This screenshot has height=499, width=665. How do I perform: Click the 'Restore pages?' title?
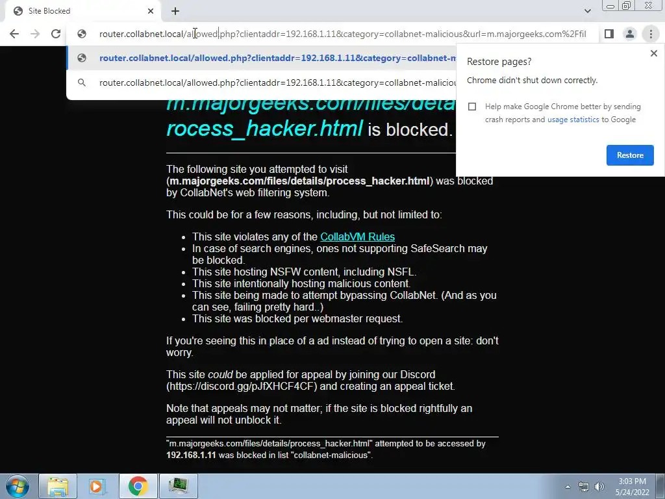tap(499, 62)
